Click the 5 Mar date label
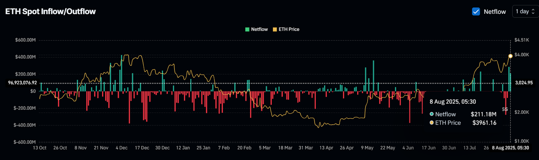The height and width of the screenshot is (160, 539). point(265,148)
